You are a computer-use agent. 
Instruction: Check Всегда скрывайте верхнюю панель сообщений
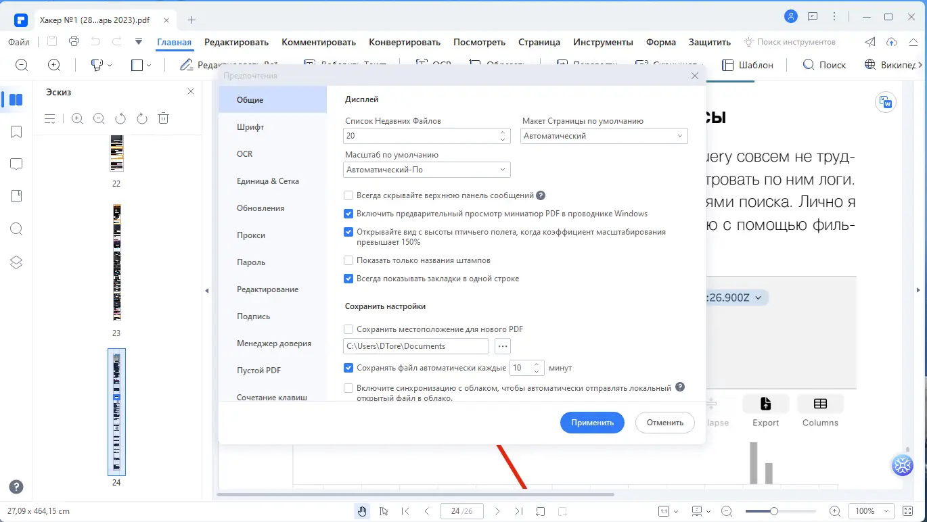tap(348, 195)
